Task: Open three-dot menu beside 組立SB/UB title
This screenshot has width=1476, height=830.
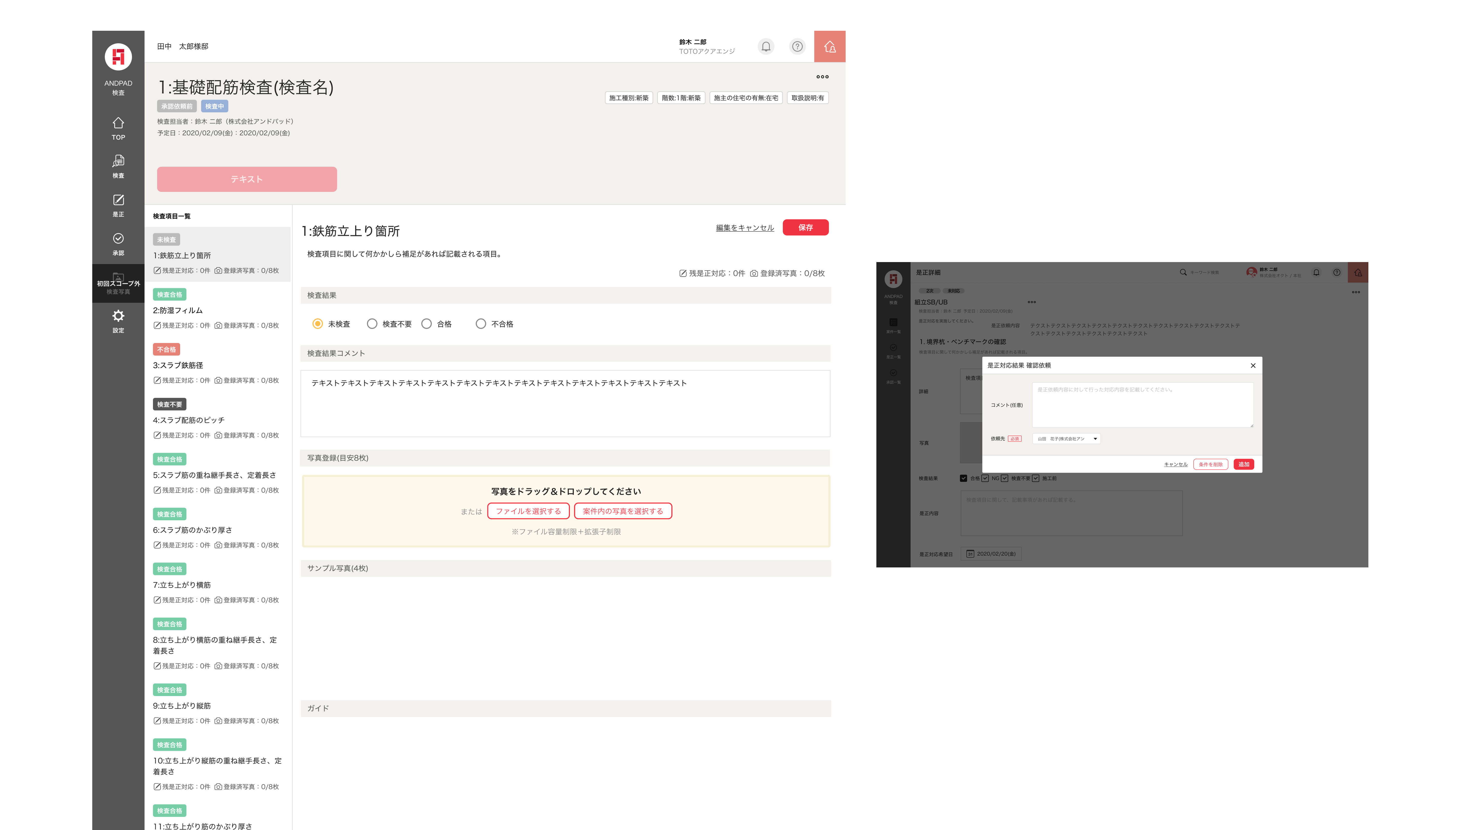Action: 1031,302
